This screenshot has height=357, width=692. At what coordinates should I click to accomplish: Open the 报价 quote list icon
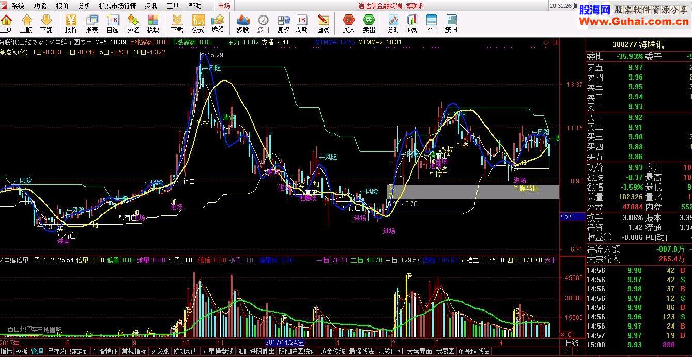pyautogui.click(x=71, y=24)
